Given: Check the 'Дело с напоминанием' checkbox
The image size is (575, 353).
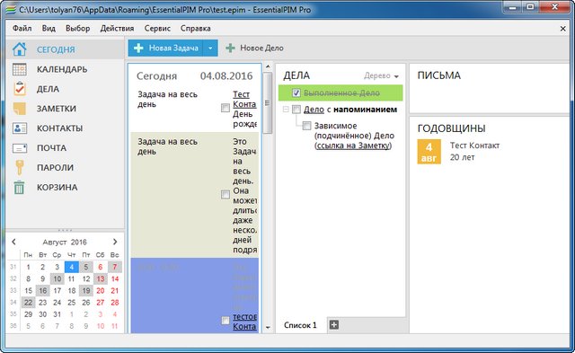Looking at the screenshot, I should coord(296,110).
